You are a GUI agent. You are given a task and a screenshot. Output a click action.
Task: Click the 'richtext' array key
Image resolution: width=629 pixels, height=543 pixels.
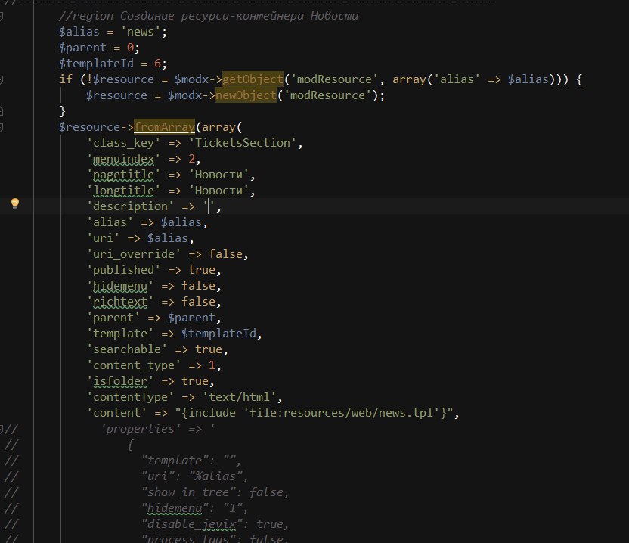(120, 302)
